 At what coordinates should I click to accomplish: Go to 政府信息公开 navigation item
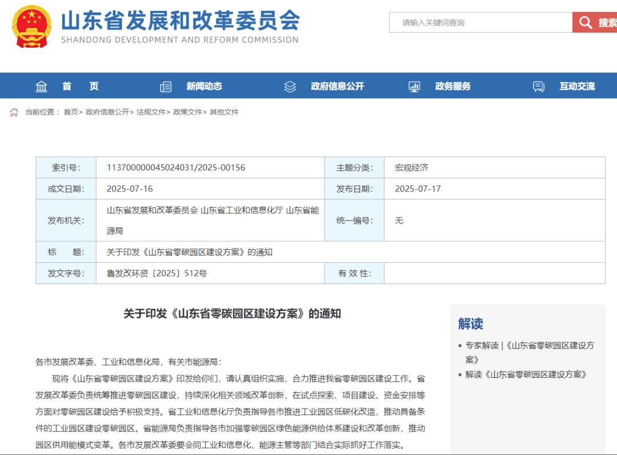337,86
